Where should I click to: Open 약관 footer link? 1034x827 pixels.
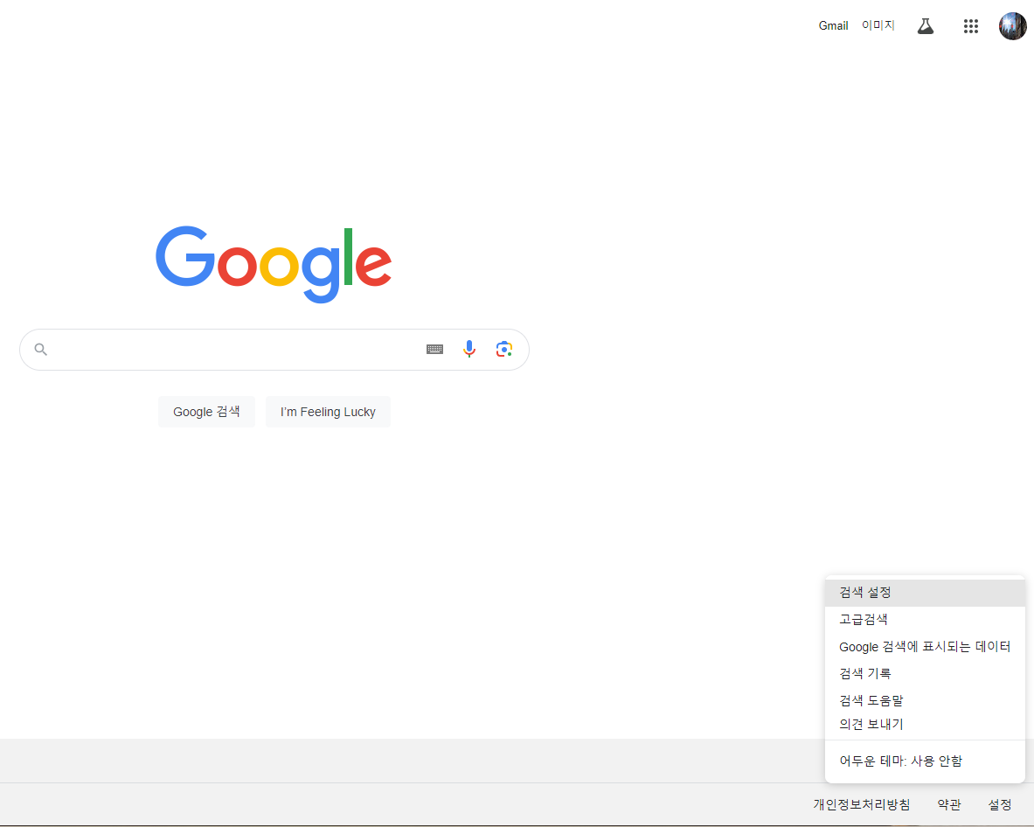coord(949,804)
